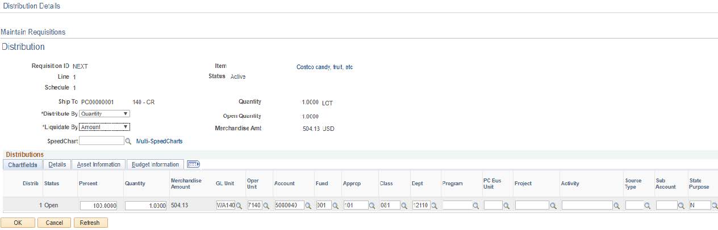Open the Class lookup magnifier icon
This screenshot has height=230, width=718.
click(x=404, y=206)
